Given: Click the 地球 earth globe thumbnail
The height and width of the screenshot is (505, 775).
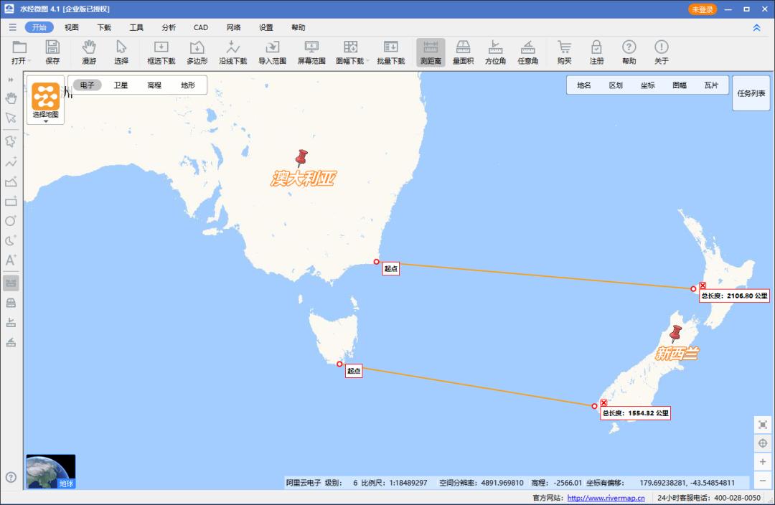Looking at the screenshot, I should point(50,470).
